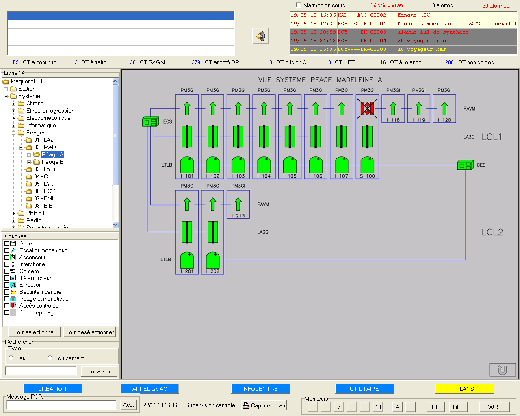Select the faulted red PM3G gate icon
Screen dimensions: 520x416
click(x=367, y=108)
